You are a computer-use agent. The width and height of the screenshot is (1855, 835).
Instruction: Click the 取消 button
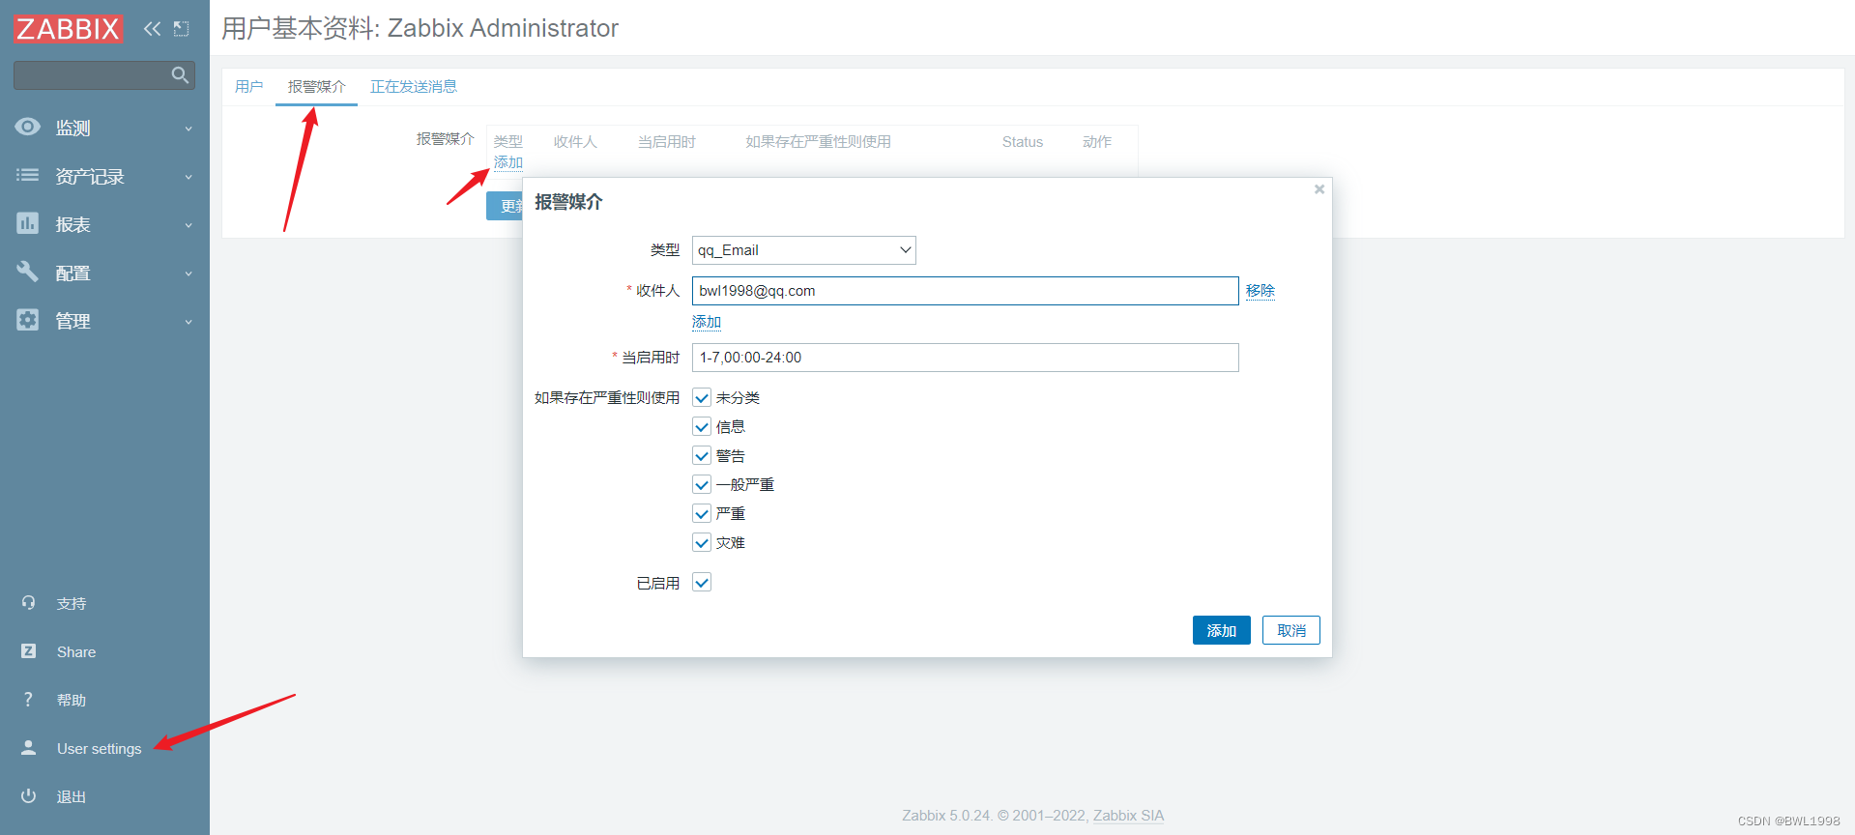point(1291,630)
